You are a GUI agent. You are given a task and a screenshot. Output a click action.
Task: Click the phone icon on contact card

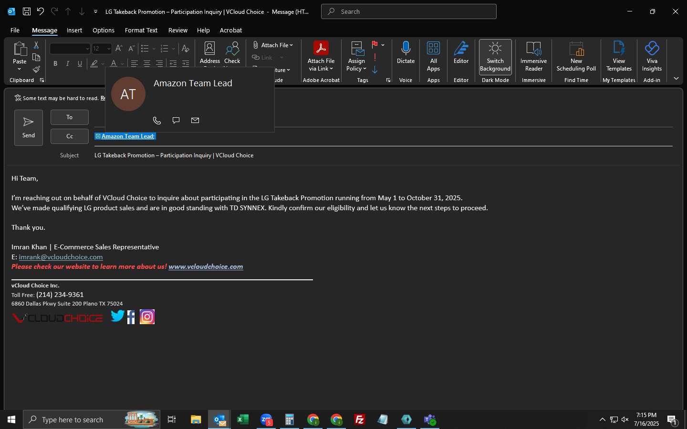click(x=157, y=121)
